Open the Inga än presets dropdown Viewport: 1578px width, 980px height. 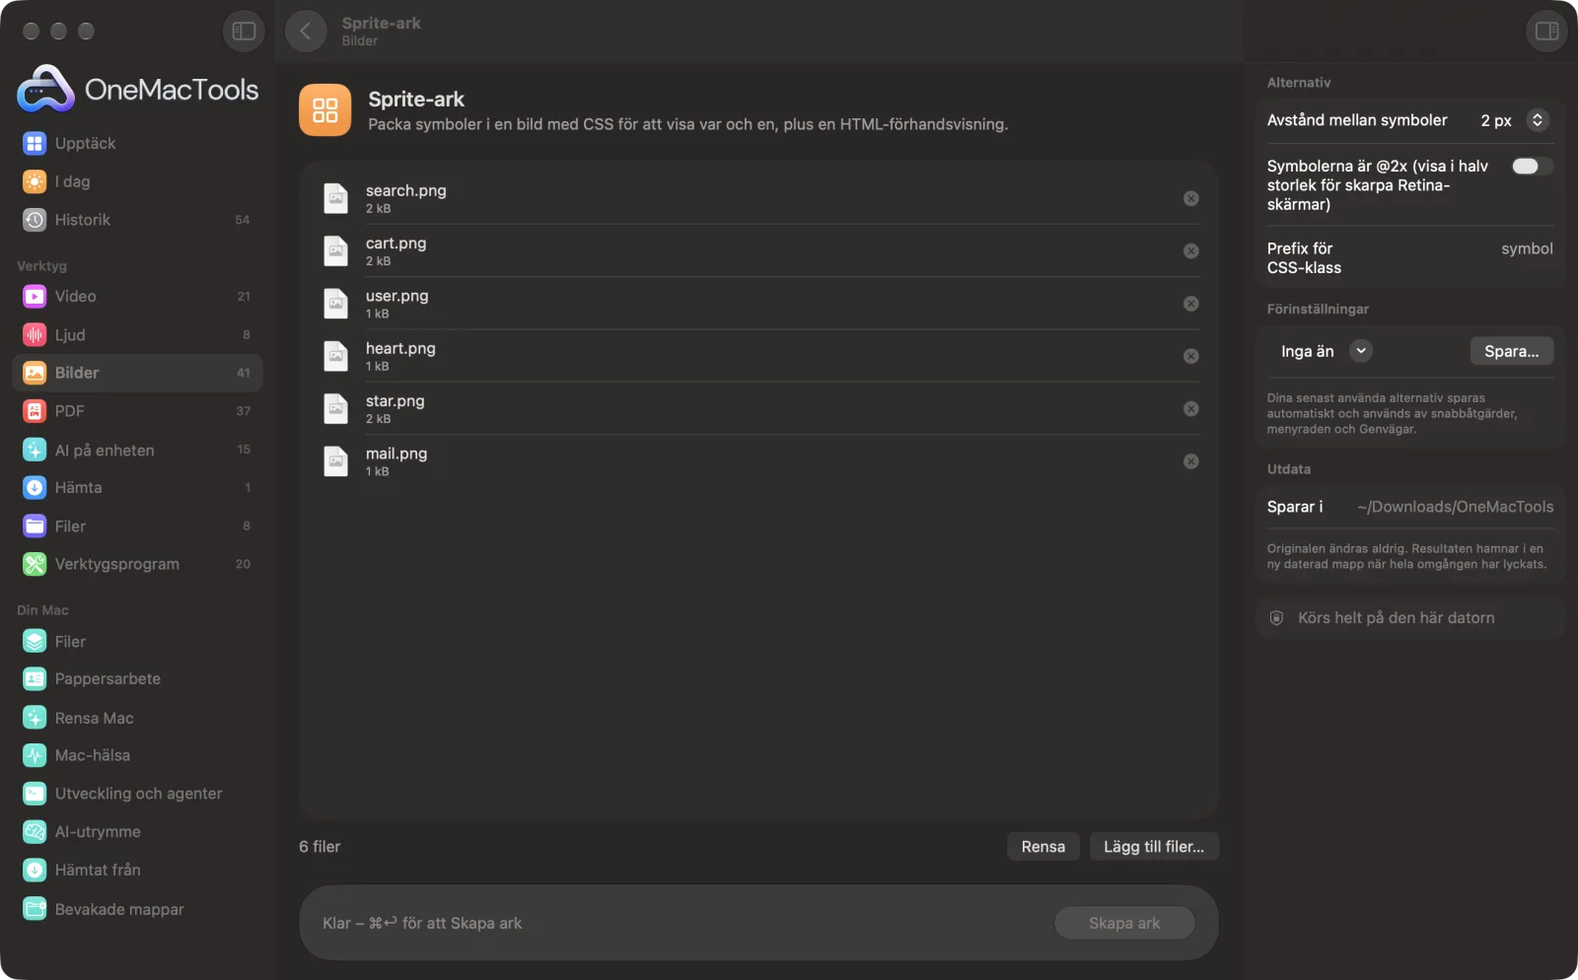pyautogui.click(x=1326, y=351)
